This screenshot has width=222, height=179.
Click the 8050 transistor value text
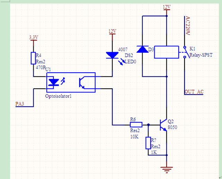(172, 127)
